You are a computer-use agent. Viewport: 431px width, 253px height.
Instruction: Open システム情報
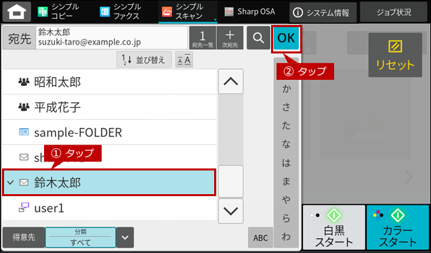[323, 12]
